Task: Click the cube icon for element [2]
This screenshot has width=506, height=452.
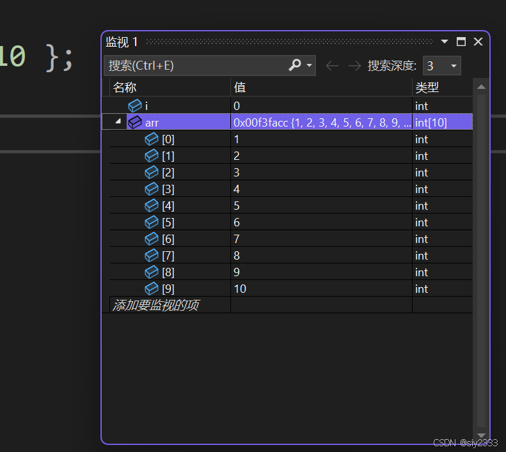Action: (152, 172)
